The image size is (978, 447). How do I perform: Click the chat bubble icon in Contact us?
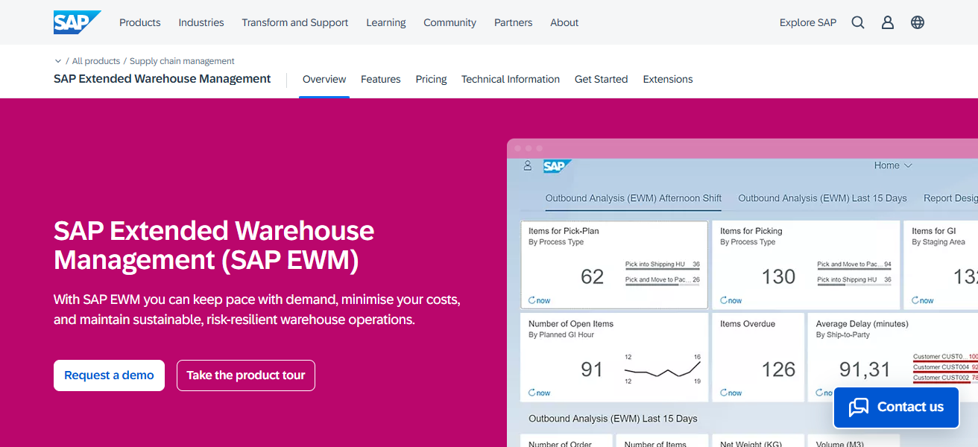[x=859, y=407]
